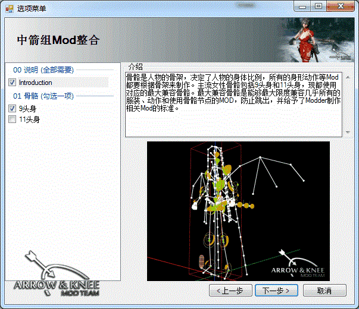Click the Introduction option label
This screenshot has height=309, width=359.
(36, 83)
